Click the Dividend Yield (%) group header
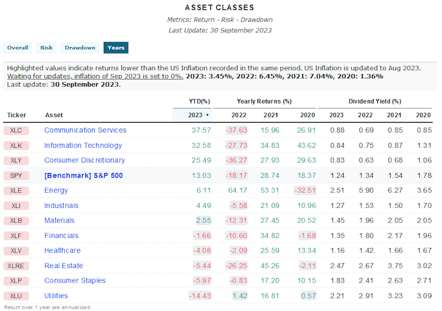 (375, 101)
